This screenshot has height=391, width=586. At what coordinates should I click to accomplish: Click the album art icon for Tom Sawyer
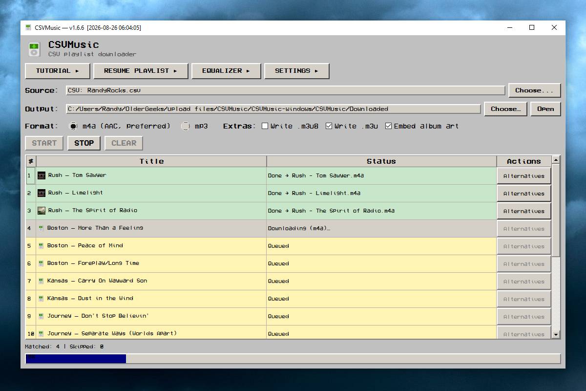click(42, 175)
